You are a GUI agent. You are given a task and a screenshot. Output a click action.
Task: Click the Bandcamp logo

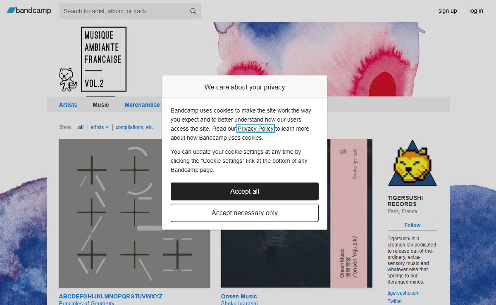29,11
